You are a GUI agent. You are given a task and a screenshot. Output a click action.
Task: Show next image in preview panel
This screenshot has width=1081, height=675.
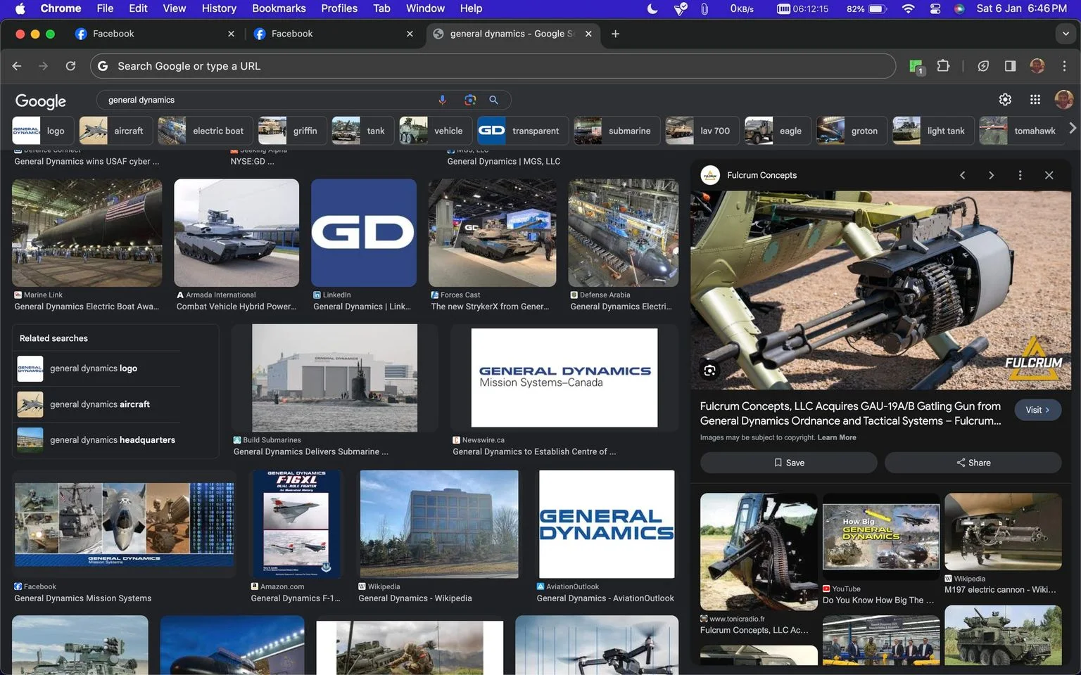click(991, 175)
